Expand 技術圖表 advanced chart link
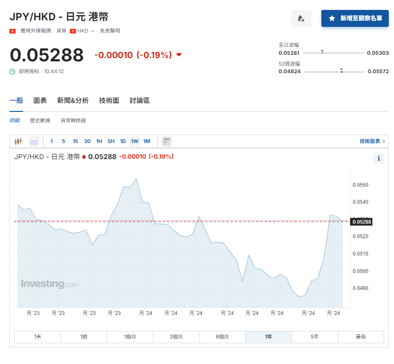Viewport: 394px width, 364px height. (x=372, y=141)
